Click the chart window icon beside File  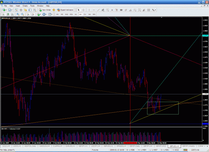[x=2, y=6]
